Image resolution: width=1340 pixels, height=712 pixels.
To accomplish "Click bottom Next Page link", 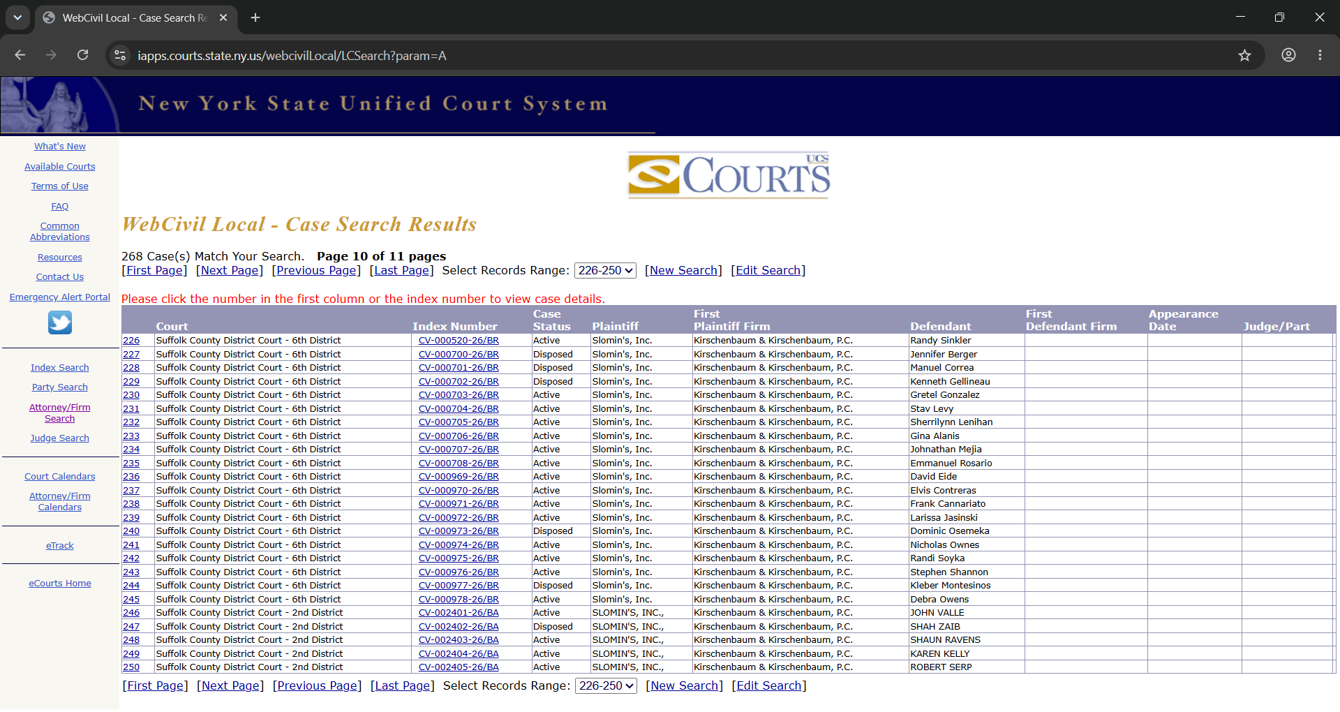I will pyautogui.click(x=230, y=686).
